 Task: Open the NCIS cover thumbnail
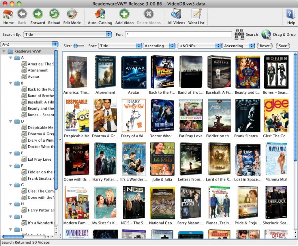(x=134, y=202)
